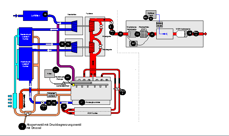The width and height of the screenshot is (229, 136).
Task: Click the Oxidationskatalysator cylinder
Action: 132,34
